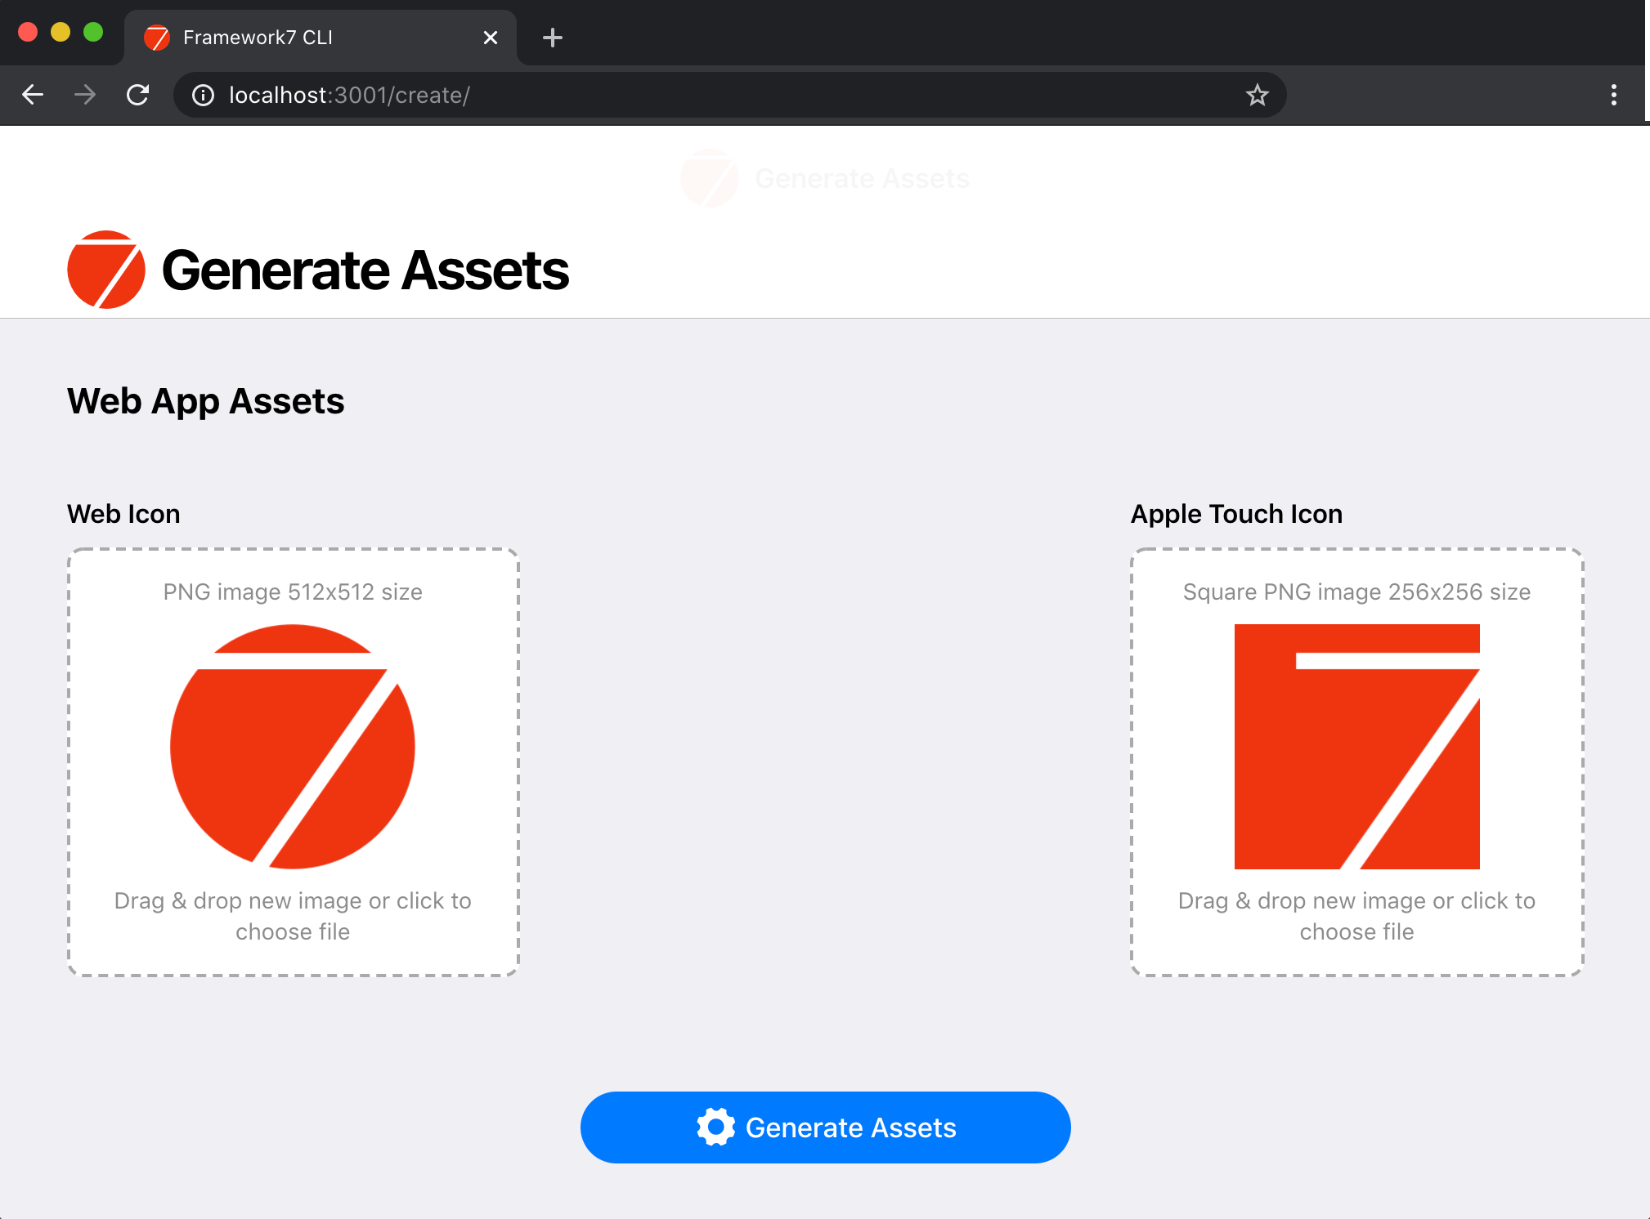Open the browser three-dot menu
This screenshot has width=1650, height=1219.
tap(1613, 95)
